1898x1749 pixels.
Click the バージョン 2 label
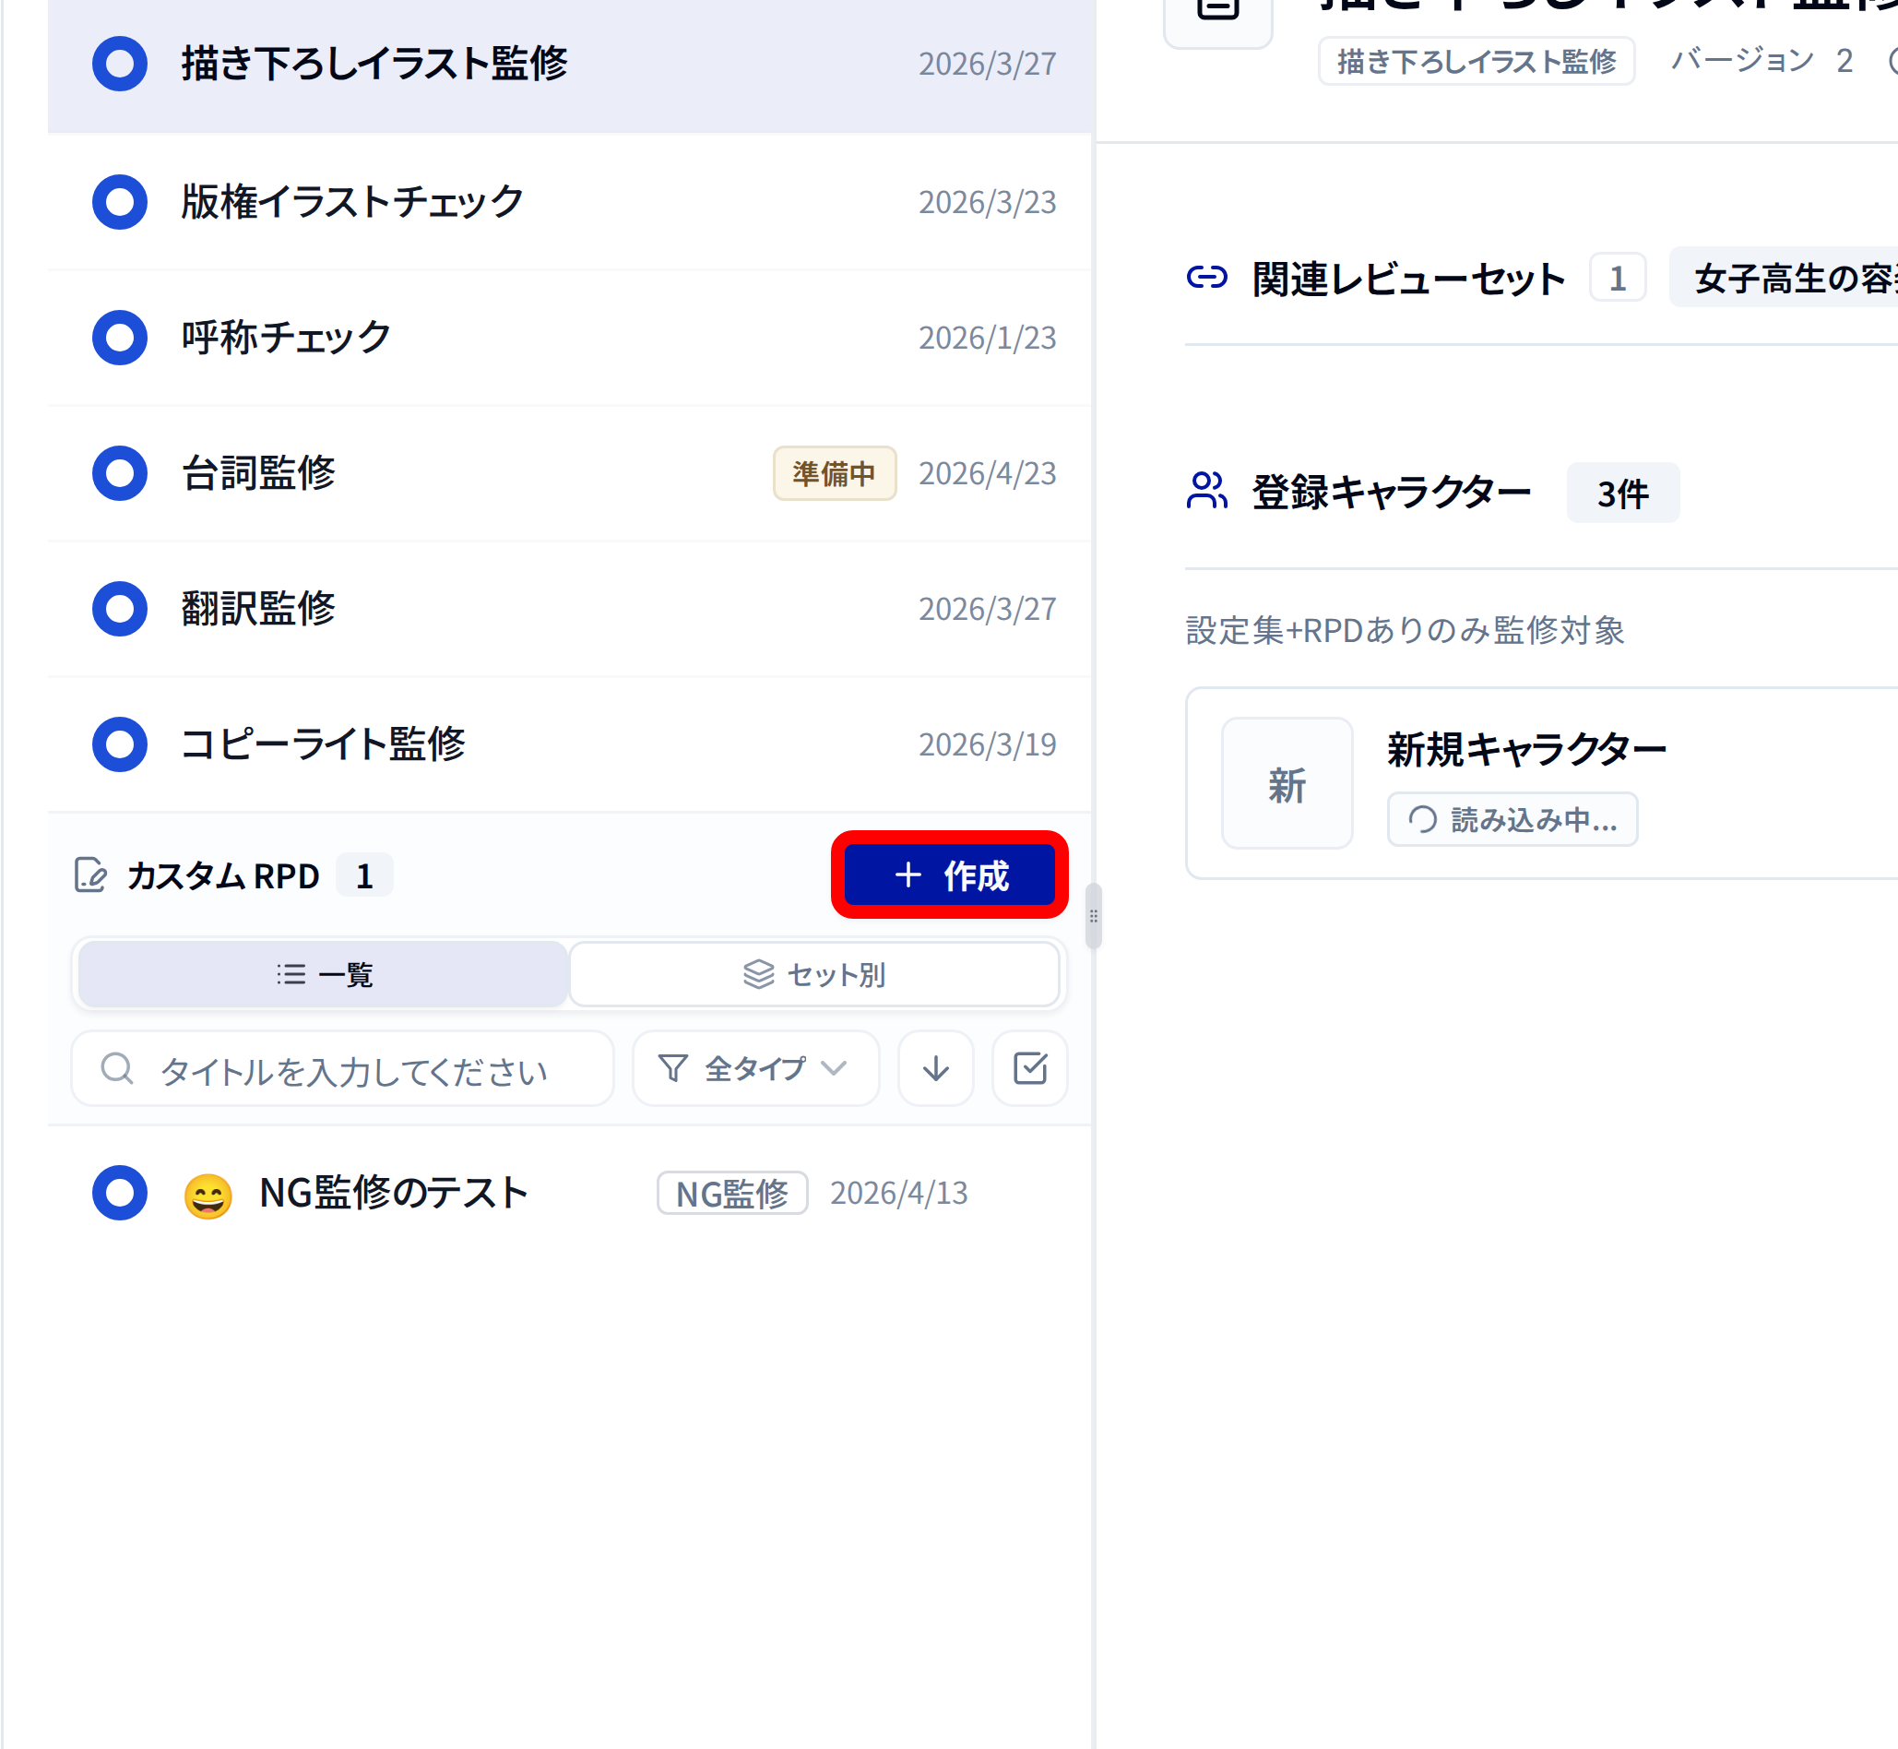[1761, 61]
